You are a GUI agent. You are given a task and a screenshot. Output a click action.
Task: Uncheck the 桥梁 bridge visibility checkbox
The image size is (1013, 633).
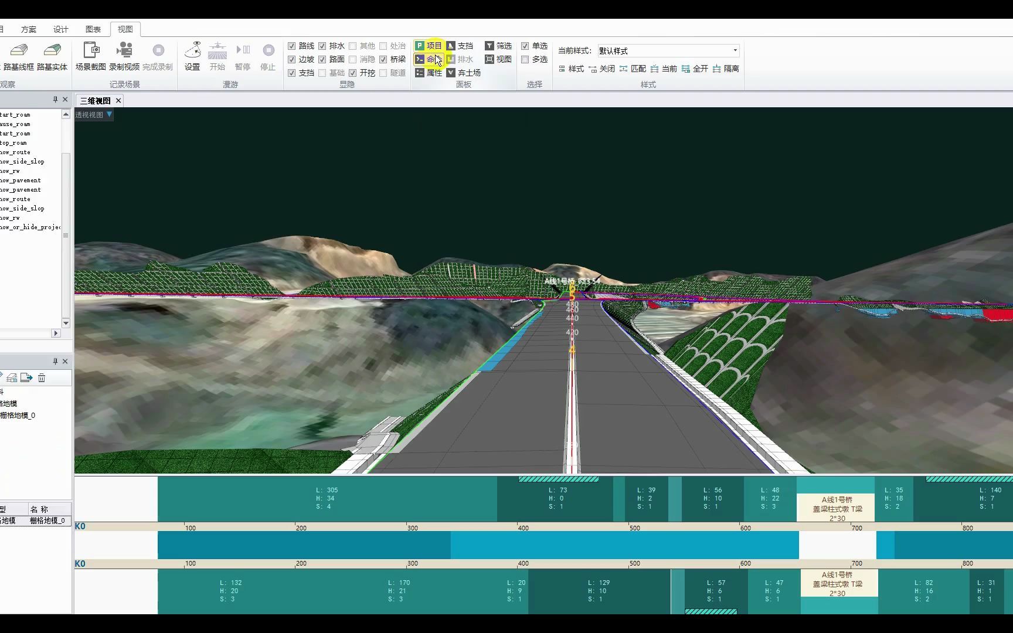pyautogui.click(x=384, y=59)
